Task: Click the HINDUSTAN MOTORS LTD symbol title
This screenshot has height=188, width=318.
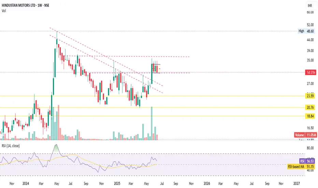Action: click(26, 5)
